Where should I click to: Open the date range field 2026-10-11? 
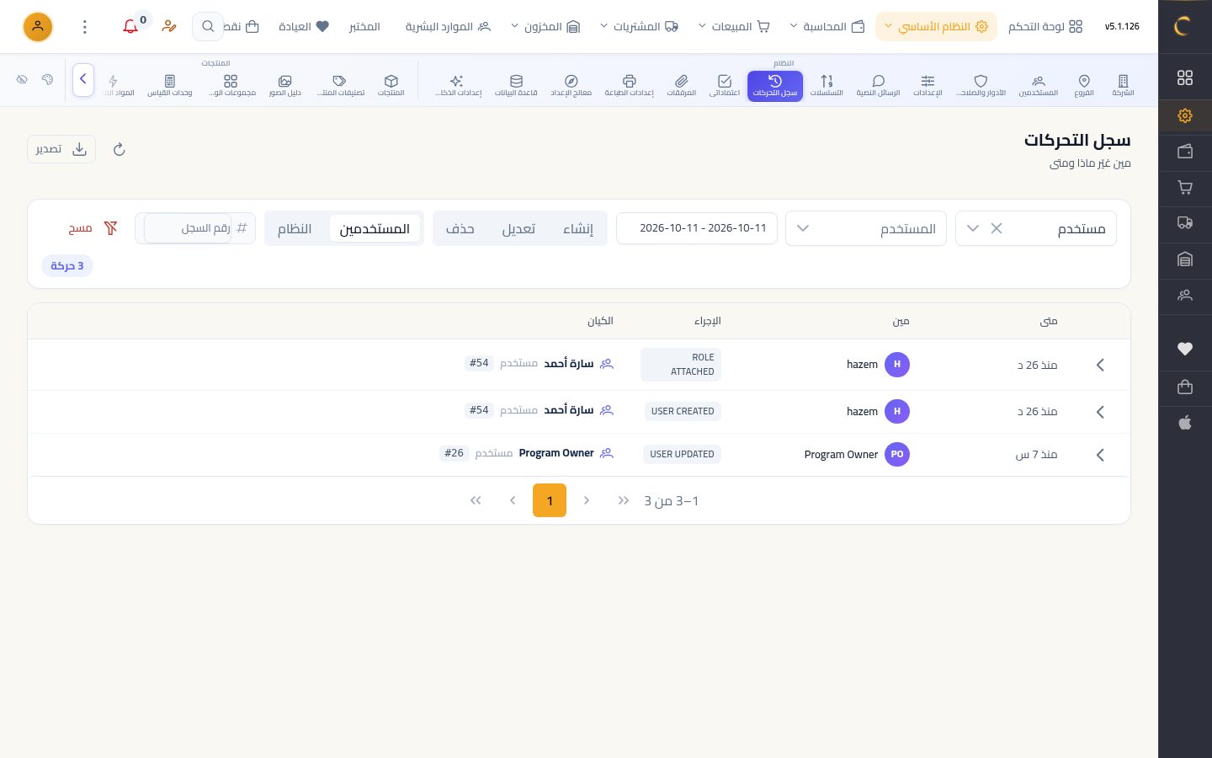(697, 228)
